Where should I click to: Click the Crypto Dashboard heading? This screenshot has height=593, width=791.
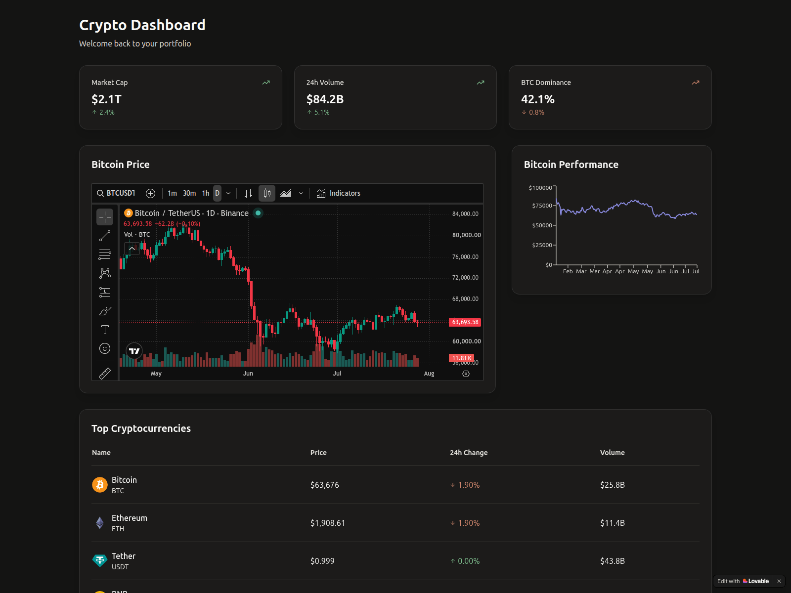pos(142,25)
